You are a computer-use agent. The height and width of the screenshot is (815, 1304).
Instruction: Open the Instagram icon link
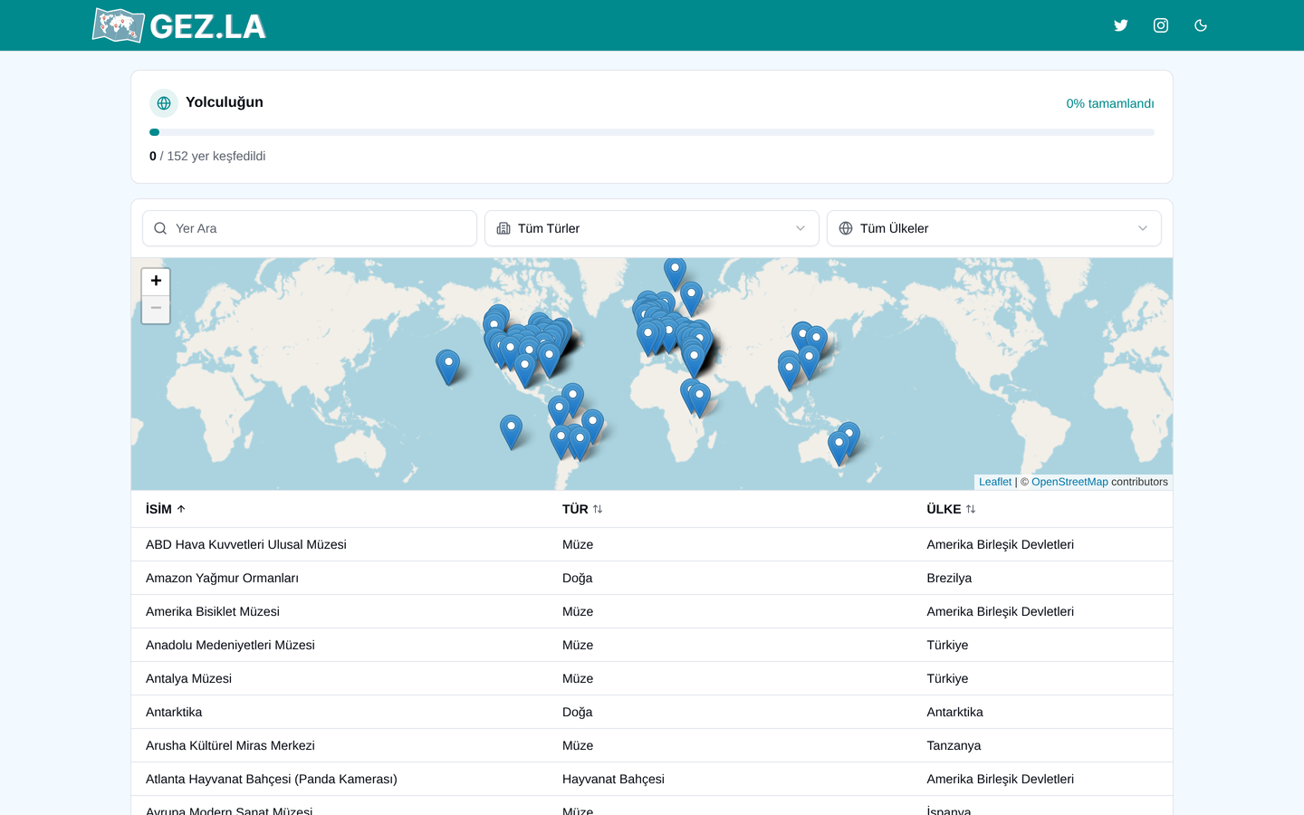1161,25
